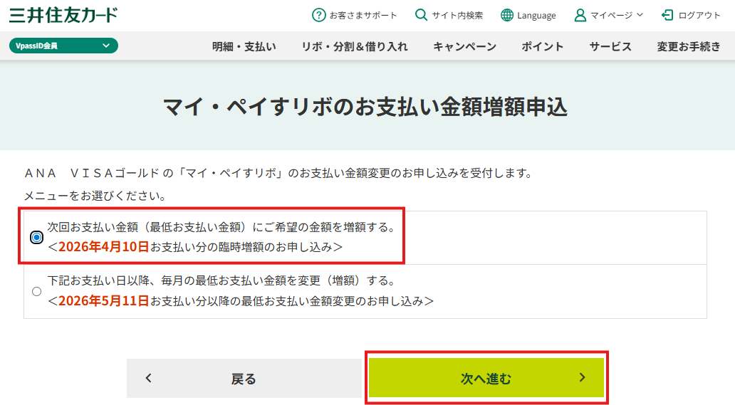The image size is (735, 405).
Task: Click the logout door icon
Action: pyautogui.click(x=667, y=15)
